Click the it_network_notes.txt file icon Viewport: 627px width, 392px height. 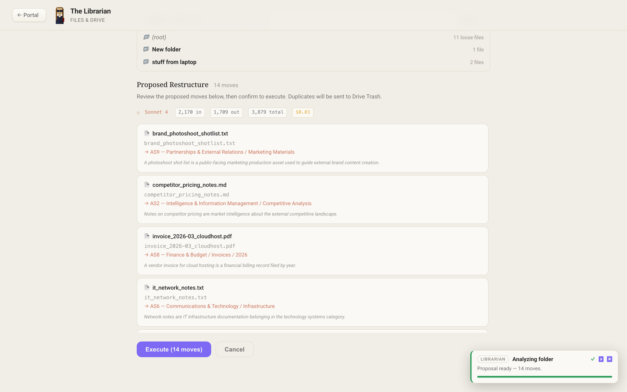point(147,287)
